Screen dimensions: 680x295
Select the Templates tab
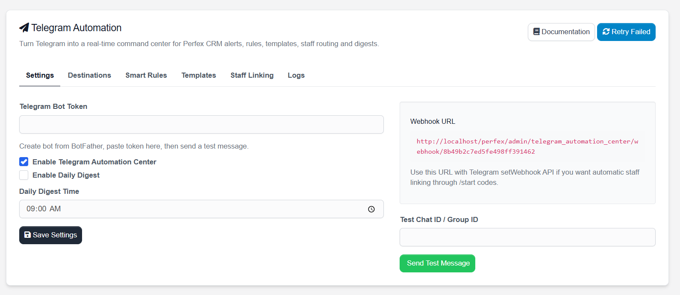199,76
